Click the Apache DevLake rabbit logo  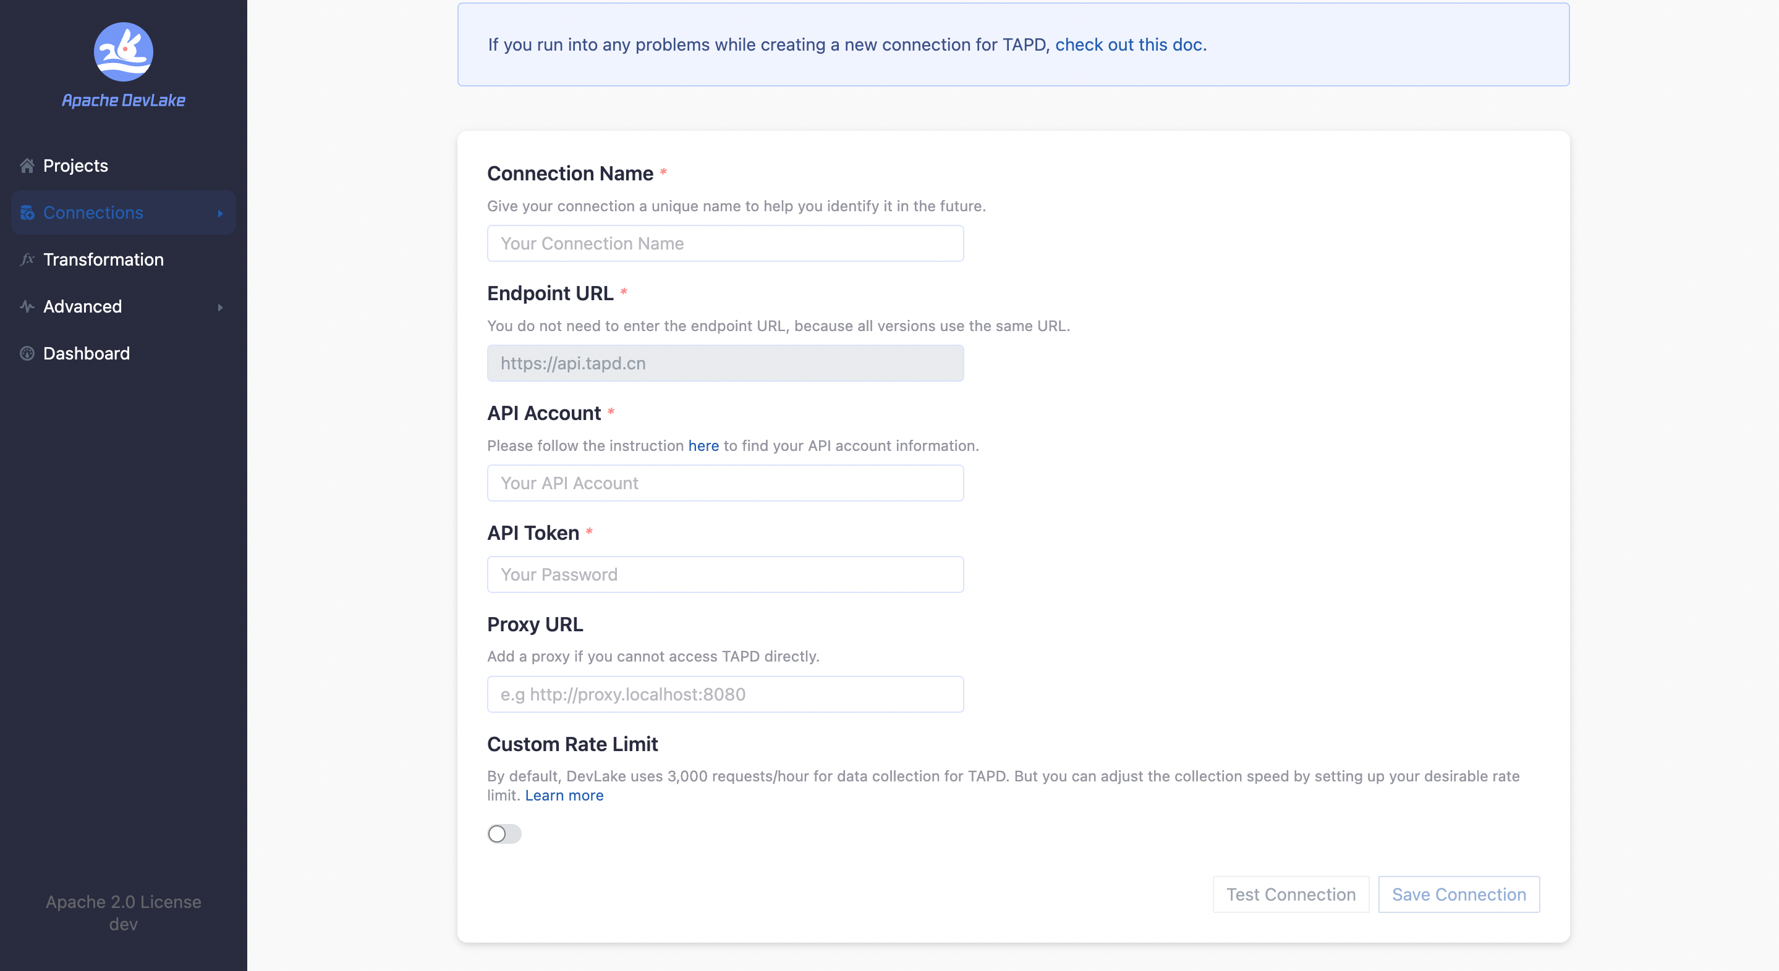[123, 52]
